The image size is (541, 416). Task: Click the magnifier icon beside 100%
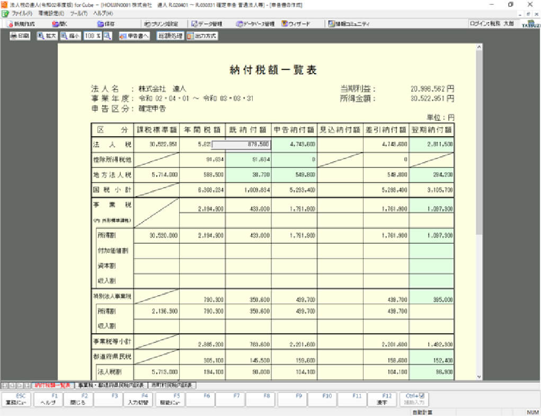tap(108, 36)
